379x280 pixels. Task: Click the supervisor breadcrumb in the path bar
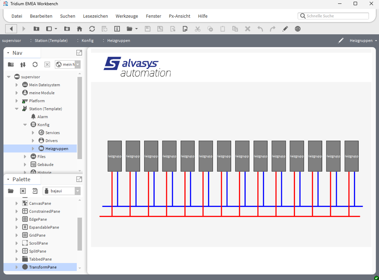coord(12,41)
